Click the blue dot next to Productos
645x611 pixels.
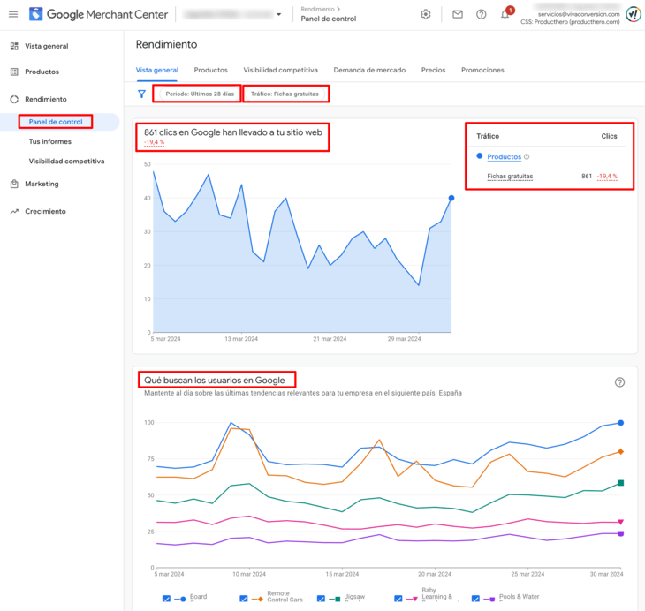(479, 155)
